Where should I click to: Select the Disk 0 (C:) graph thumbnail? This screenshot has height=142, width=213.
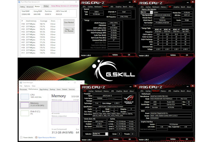click(x=25, y=113)
